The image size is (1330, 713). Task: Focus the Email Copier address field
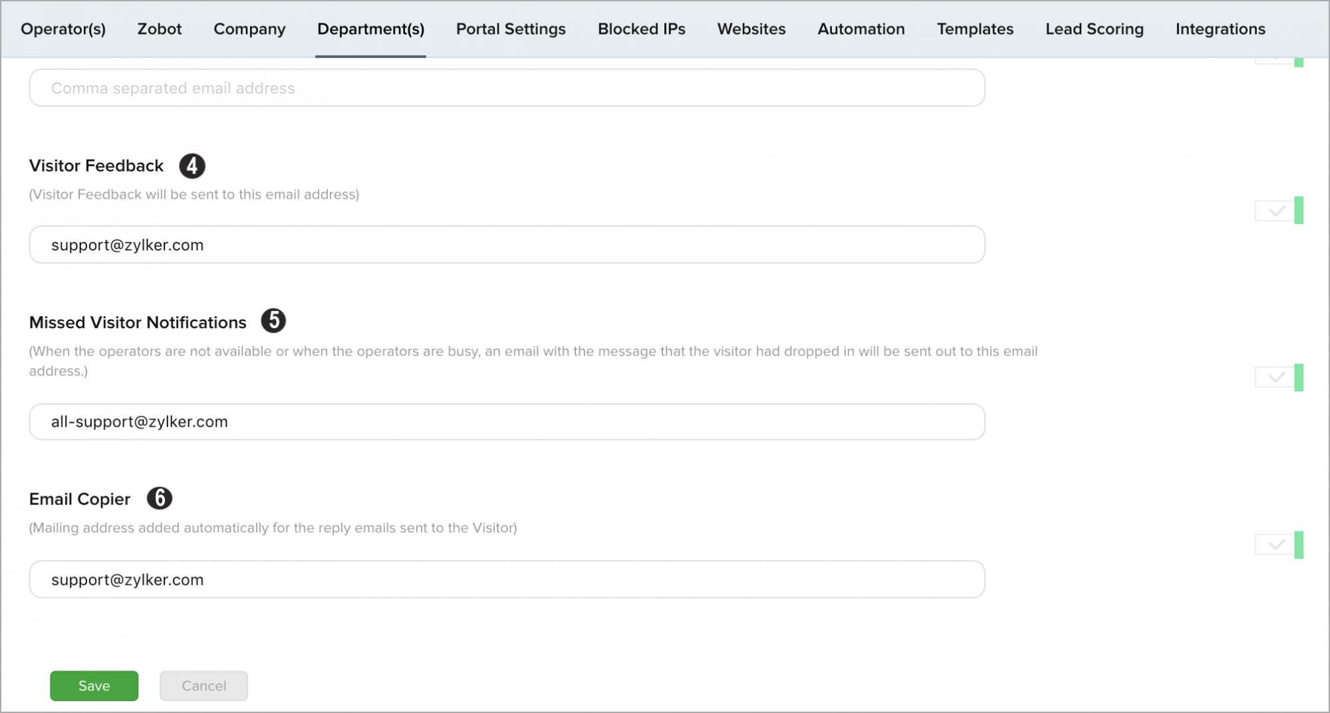coord(507,579)
